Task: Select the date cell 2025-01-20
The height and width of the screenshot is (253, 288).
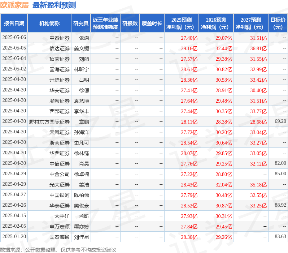Action: pyautogui.click(x=14, y=237)
